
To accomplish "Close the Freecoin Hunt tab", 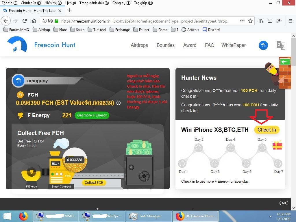I will [x=60, y=11].
